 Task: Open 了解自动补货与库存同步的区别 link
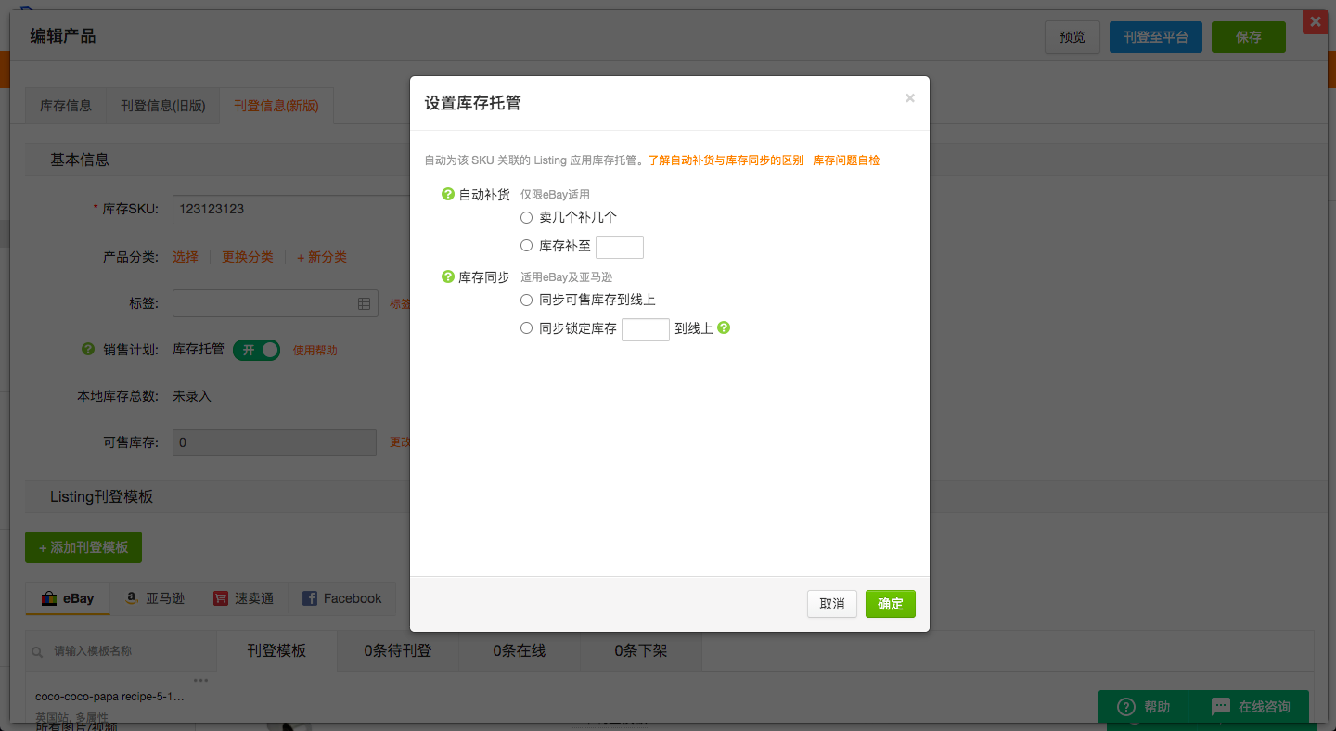(726, 160)
